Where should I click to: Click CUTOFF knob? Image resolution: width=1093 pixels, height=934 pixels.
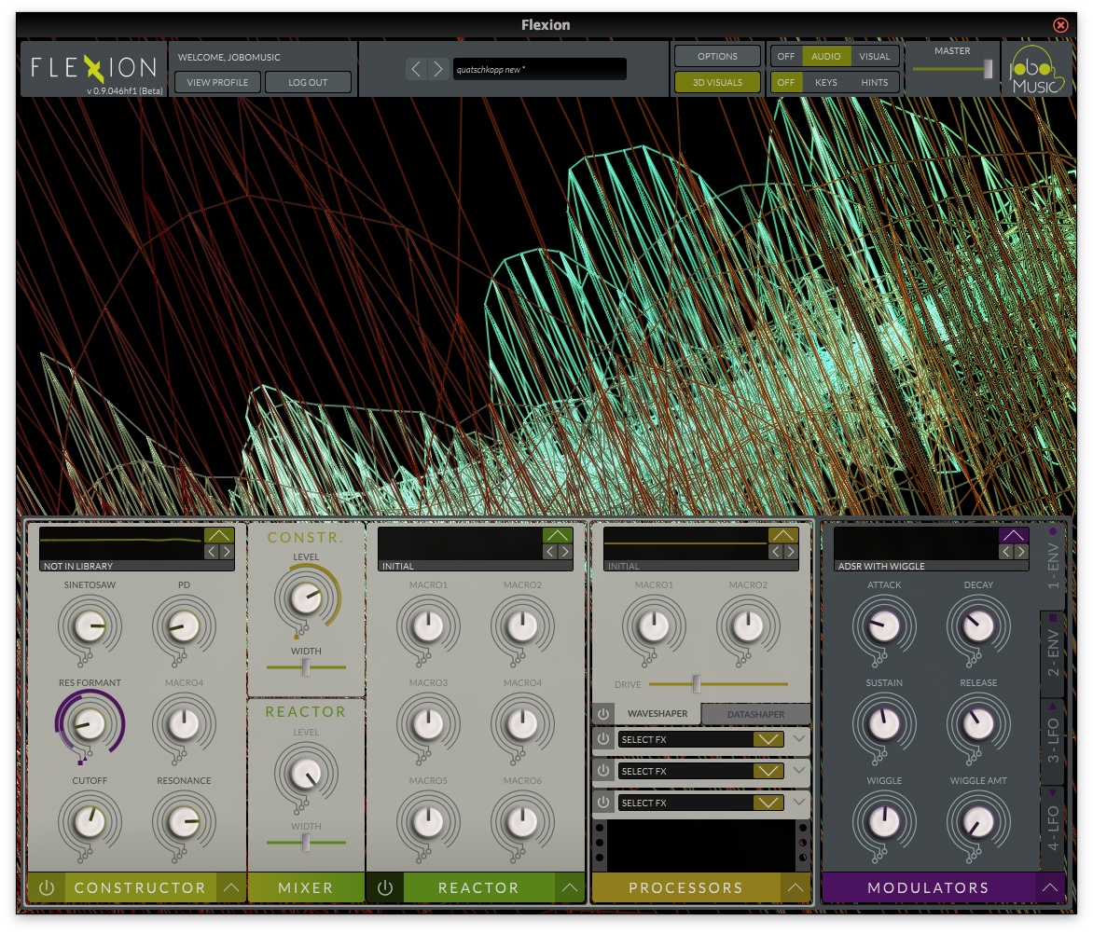(x=90, y=822)
